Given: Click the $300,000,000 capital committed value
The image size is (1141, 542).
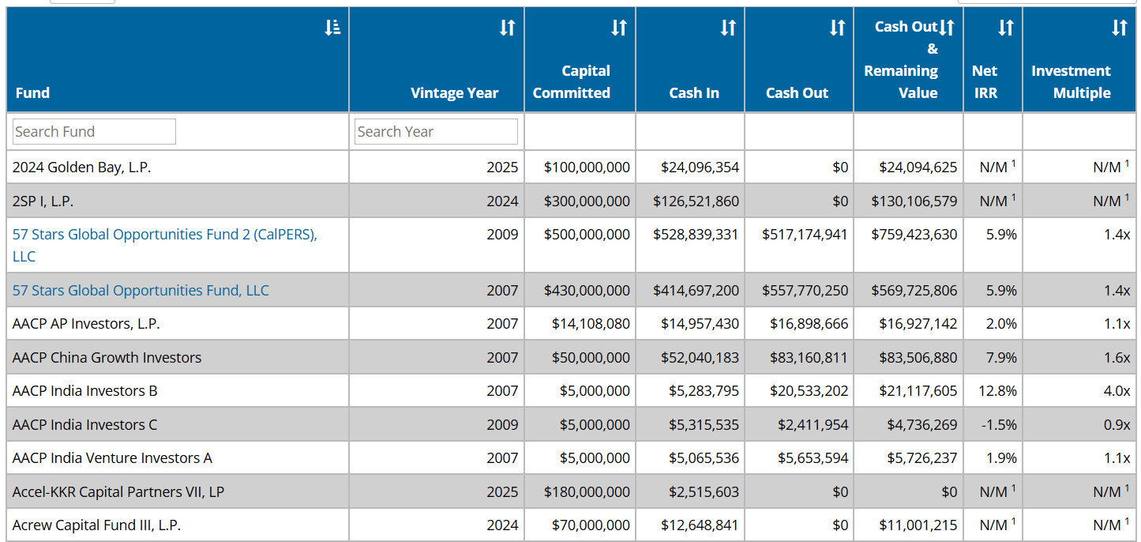Looking at the screenshot, I should coord(587,201).
